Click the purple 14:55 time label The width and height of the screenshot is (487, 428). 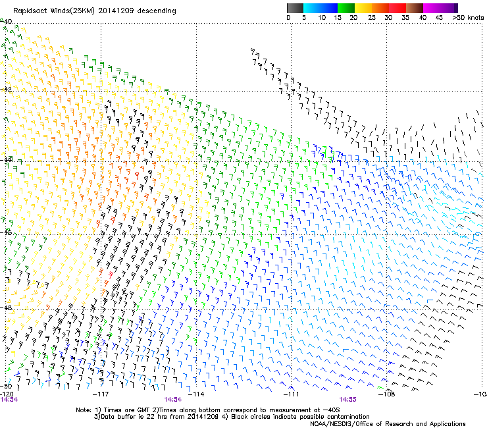tap(348, 400)
